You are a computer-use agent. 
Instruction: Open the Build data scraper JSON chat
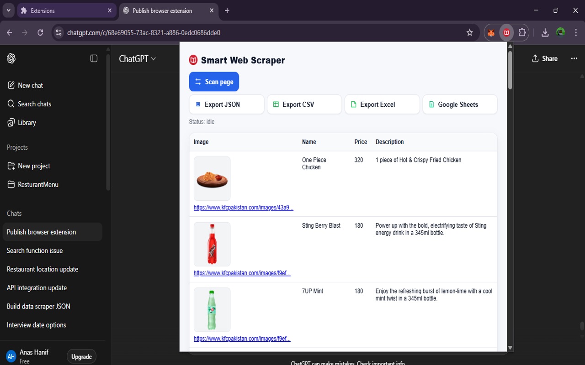(53, 307)
